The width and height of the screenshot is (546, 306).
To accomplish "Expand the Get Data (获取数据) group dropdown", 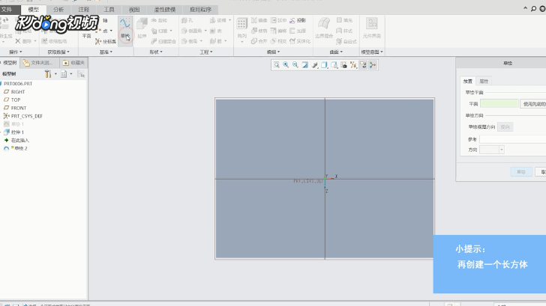I will pos(58,52).
